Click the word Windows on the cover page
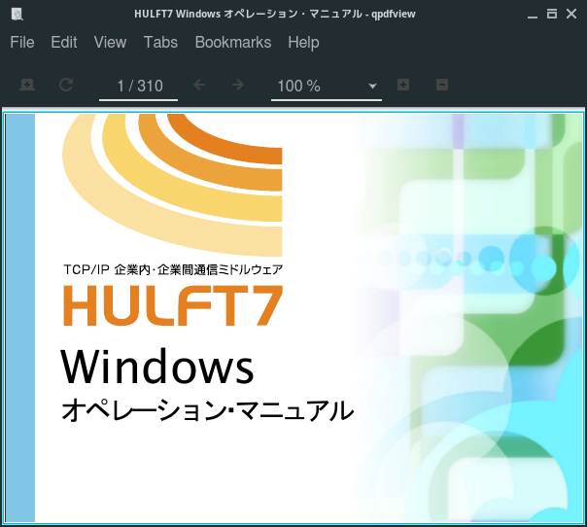This screenshot has width=587, height=527. coord(157,367)
